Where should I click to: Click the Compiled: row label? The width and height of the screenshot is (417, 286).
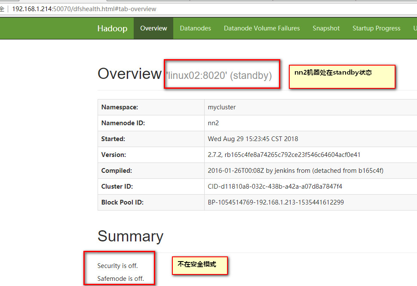[x=117, y=171]
